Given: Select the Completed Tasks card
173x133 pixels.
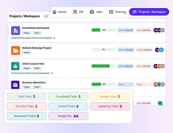Looking at the screenshot, I should click(68, 96).
